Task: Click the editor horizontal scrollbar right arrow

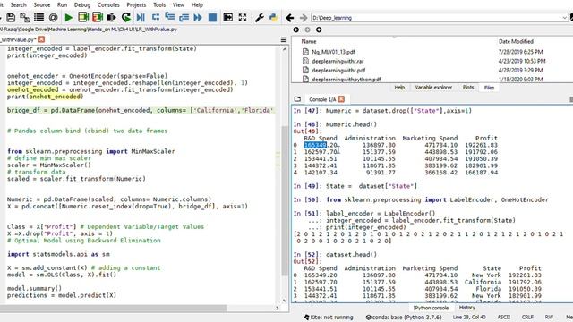Action: [x=277, y=308]
